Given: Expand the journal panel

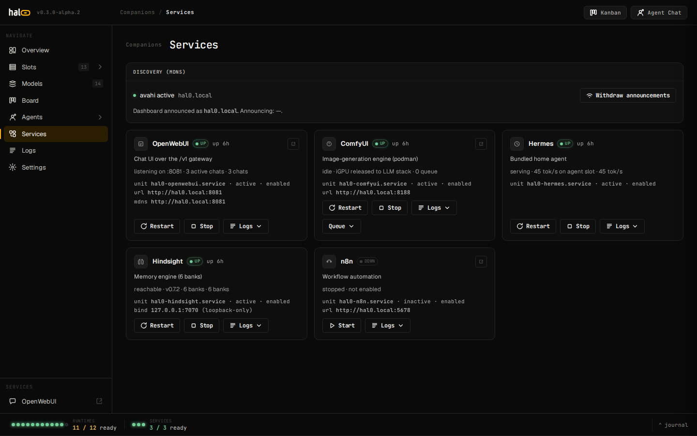Looking at the screenshot, I should pyautogui.click(x=673, y=425).
